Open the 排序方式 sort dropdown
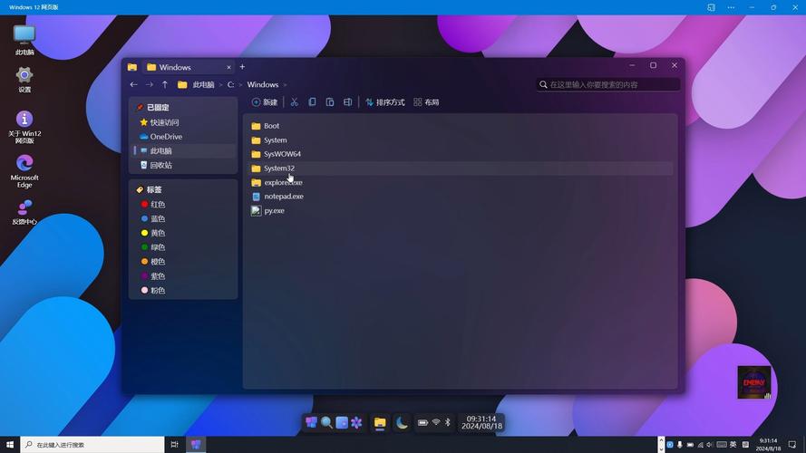Viewport: 806px width, 453px height. click(385, 102)
